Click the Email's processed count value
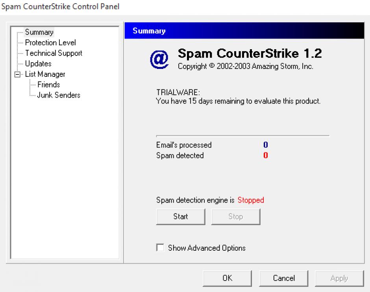370x292 pixels. pos(265,144)
